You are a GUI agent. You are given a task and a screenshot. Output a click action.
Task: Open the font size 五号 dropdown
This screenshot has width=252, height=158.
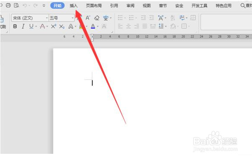point(73,18)
